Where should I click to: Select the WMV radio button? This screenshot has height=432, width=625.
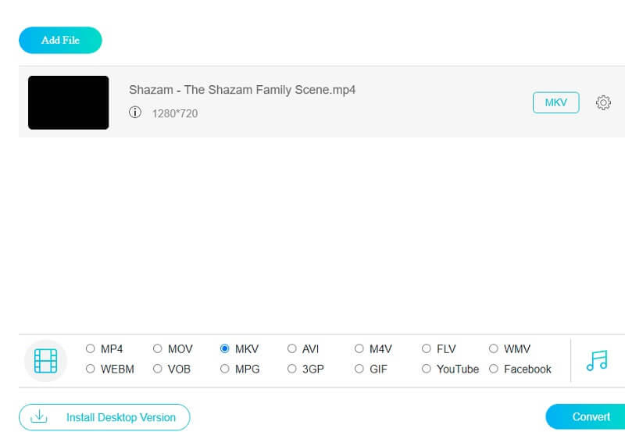494,349
